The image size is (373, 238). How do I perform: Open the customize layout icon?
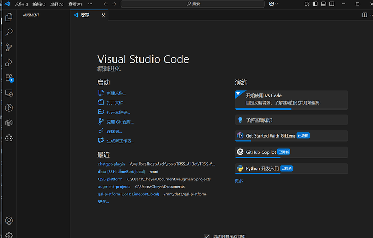click(307, 4)
